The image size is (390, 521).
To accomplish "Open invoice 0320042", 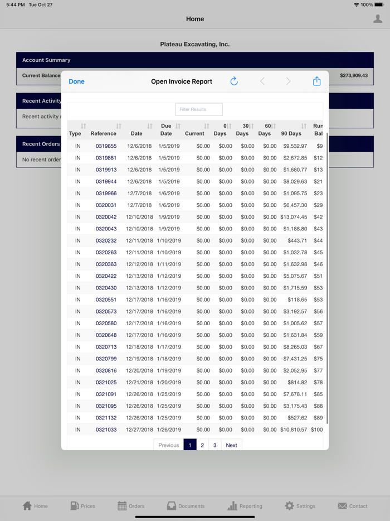I will point(106,216).
